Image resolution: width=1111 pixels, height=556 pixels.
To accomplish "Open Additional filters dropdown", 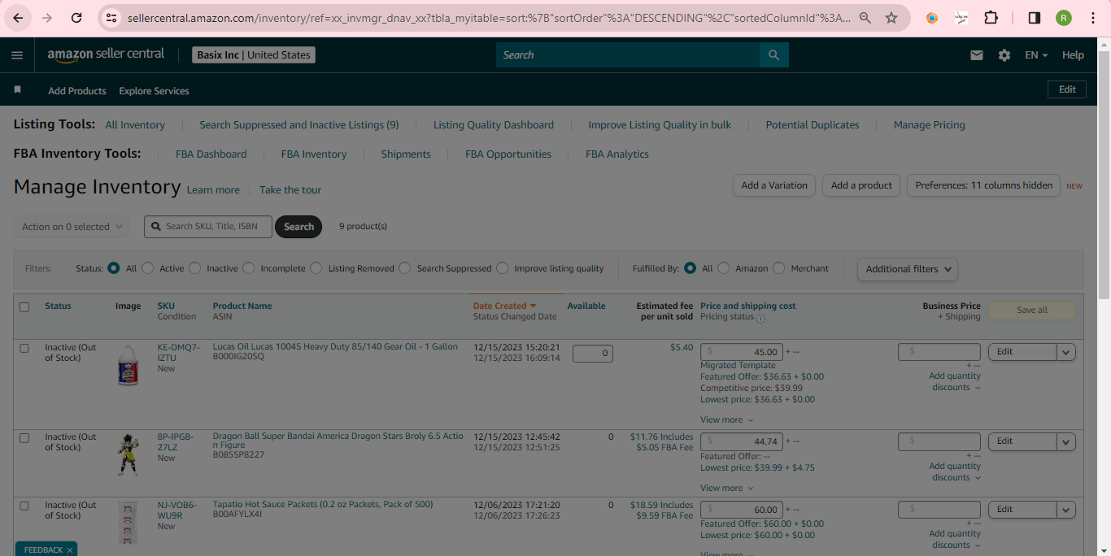I will click(908, 269).
